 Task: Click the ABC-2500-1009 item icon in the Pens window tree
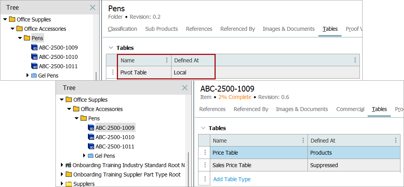34,48
